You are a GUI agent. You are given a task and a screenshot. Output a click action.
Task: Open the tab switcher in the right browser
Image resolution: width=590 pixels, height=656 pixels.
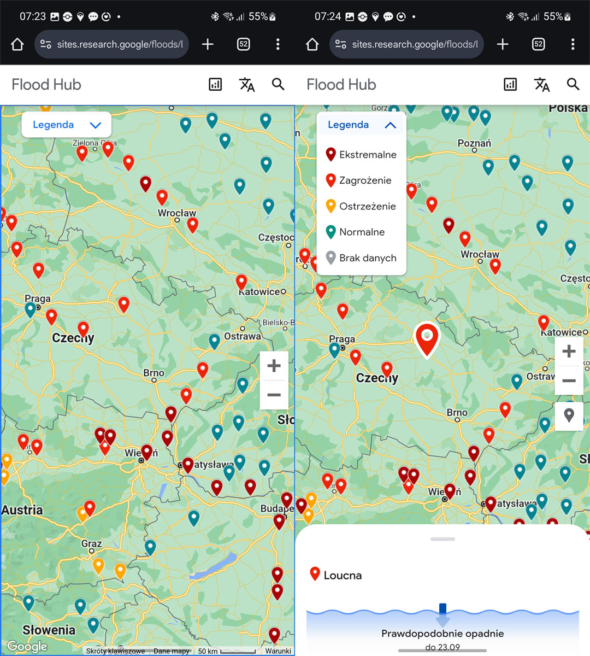pos(539,44)
